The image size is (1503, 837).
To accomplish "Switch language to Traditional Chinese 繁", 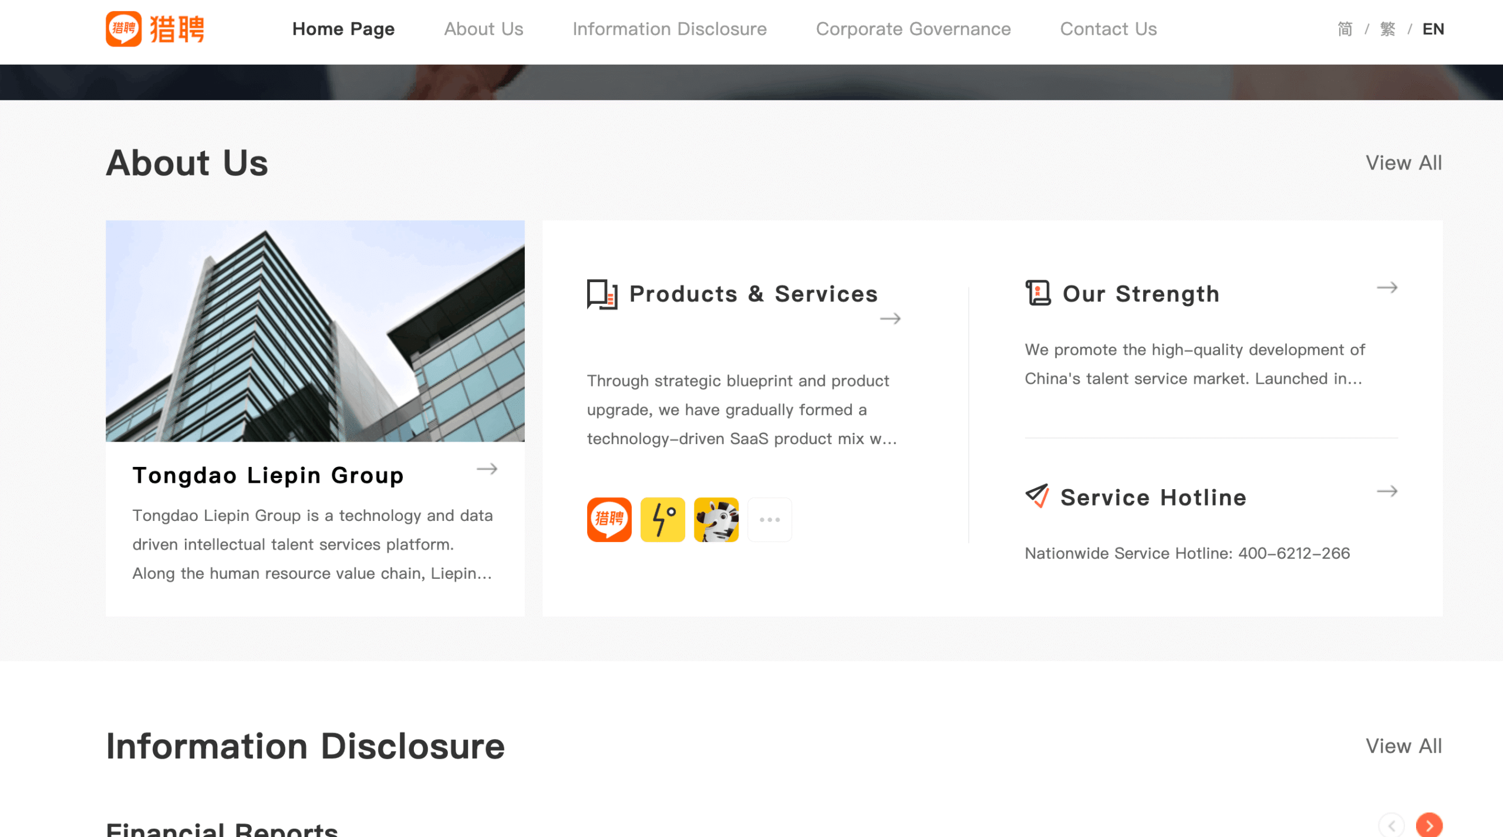I will click(1387, 29).
